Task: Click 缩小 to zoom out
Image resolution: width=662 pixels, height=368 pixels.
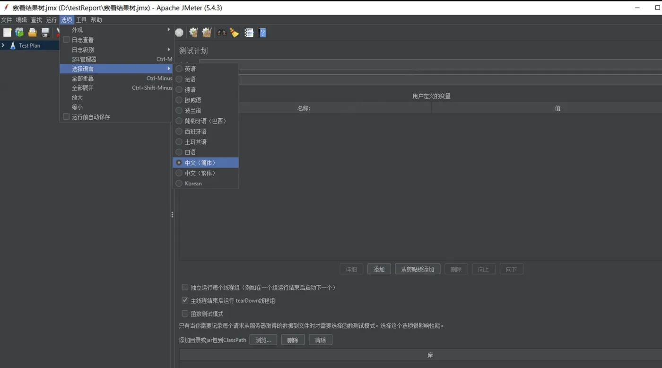Action: [116, 107]
